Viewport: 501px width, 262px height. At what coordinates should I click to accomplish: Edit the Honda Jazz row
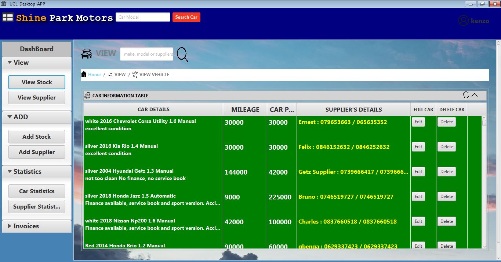(418, 196)
